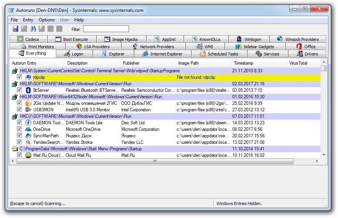Screen dimensions: 338x218
Task: Sort by Timestamp column header
Action: [x=259, y=63]
